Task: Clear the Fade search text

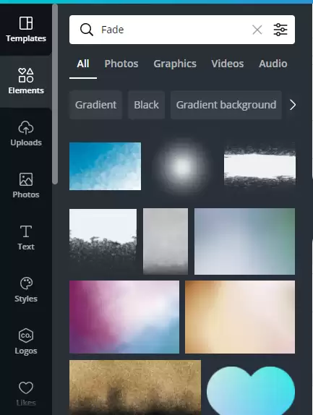Action: (x=257, y=30)
